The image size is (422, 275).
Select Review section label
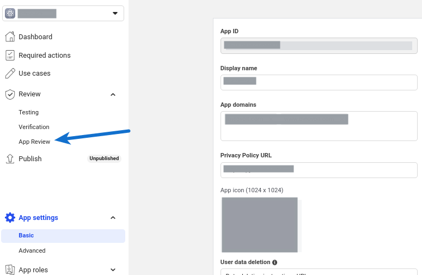pyautogui.click(x=29, y=94)
